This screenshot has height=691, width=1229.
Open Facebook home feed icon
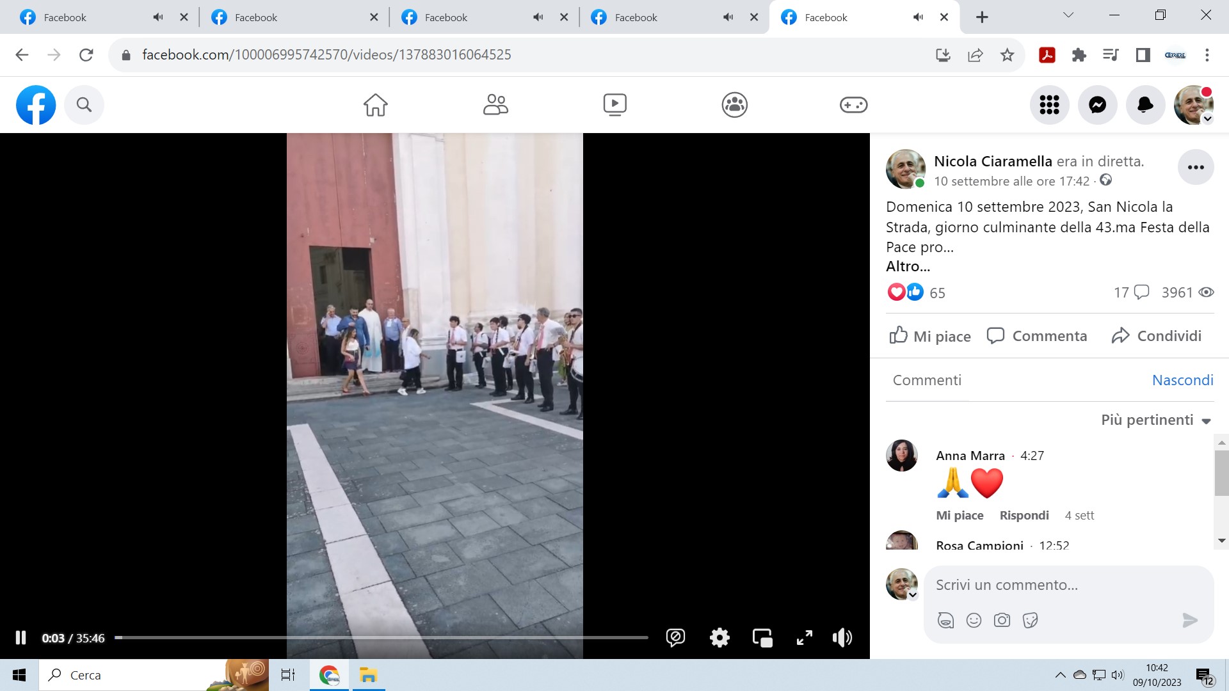point(376,105)
